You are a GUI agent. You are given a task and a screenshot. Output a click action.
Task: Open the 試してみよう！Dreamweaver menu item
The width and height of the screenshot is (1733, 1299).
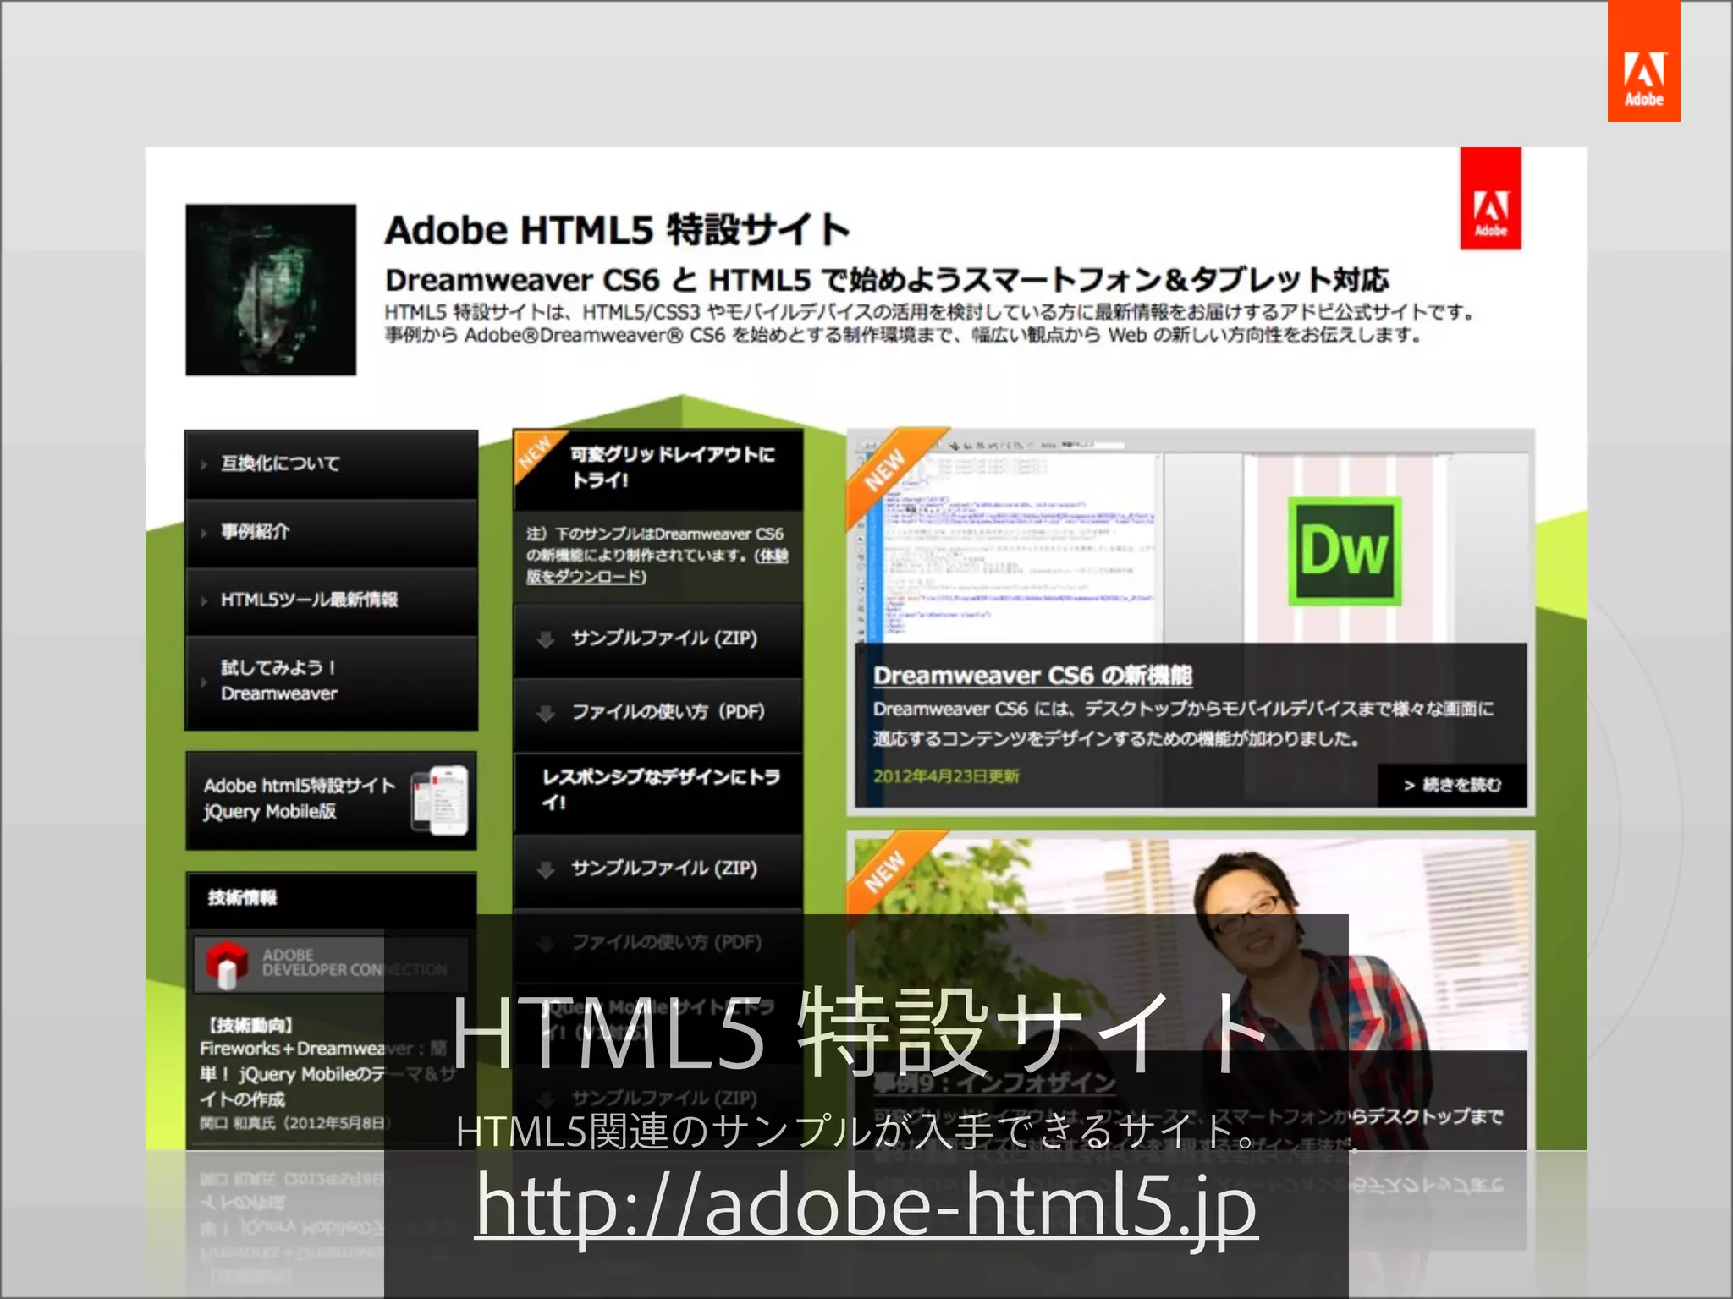point(331,682)
